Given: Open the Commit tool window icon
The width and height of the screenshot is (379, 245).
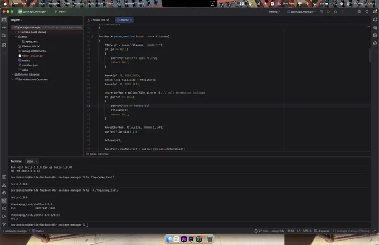Looking at the screenshot, I should [x=4, y=27].
